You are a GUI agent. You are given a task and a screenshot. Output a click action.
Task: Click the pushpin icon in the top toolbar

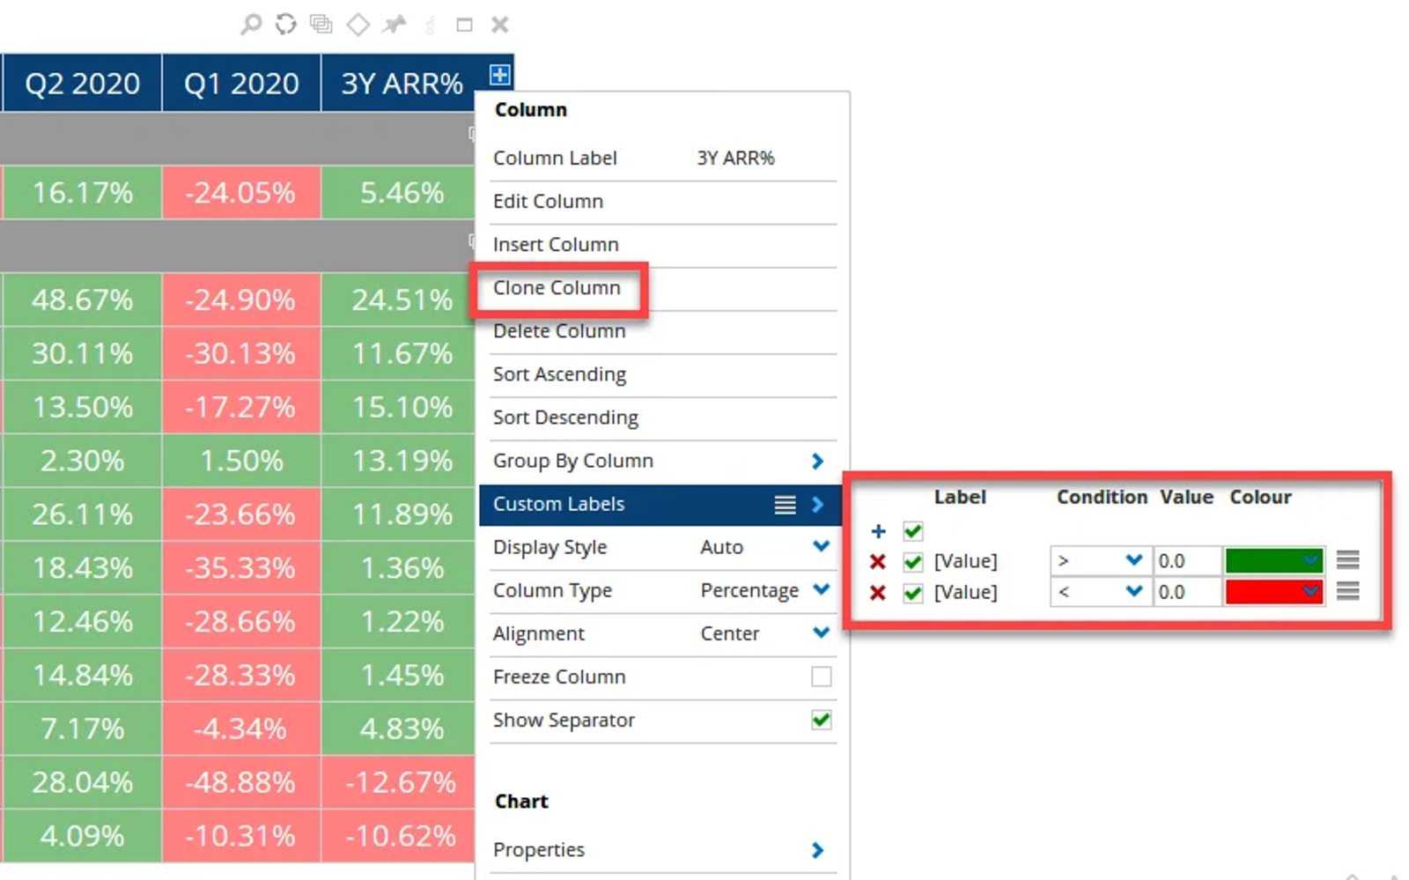tap(394, 24)
